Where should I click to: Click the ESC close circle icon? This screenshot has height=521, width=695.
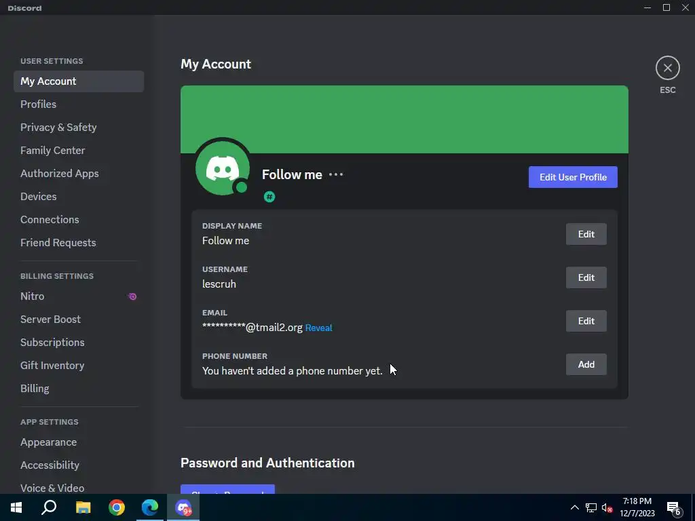click(x=668, y=68)
